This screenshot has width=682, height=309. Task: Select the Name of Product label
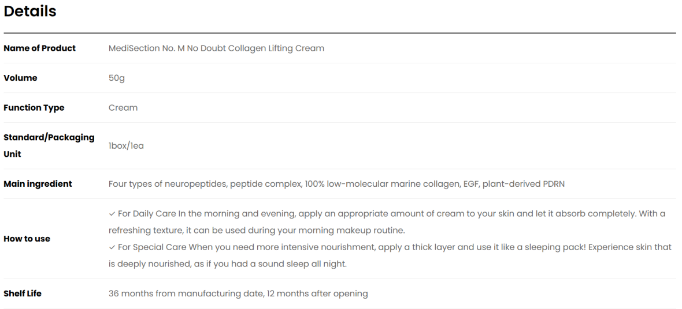click(39, 48)
